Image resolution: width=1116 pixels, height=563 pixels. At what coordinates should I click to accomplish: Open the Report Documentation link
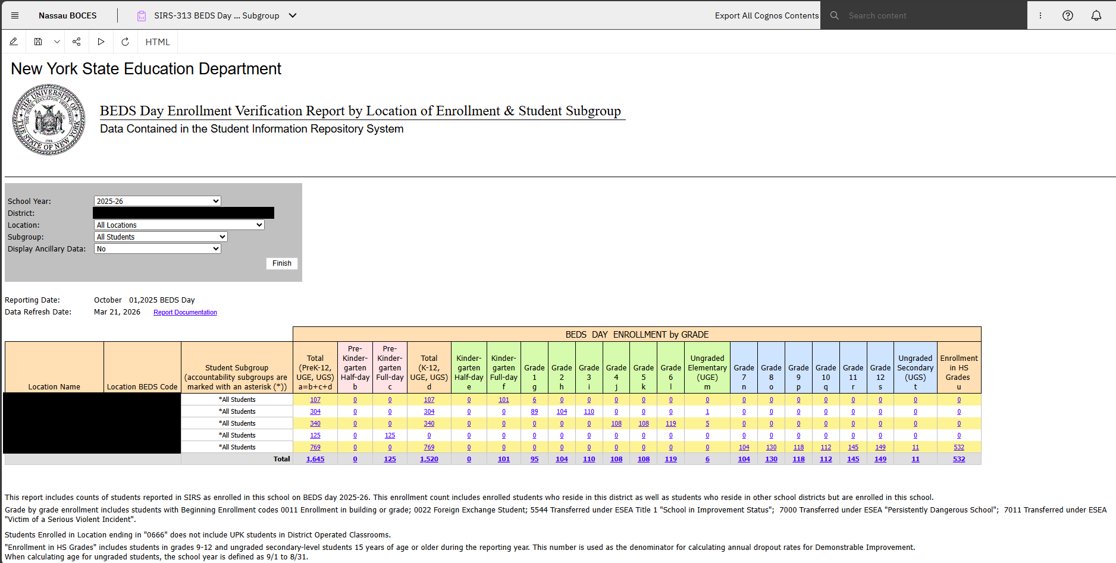pyautogui.click(x=185, y=312)
